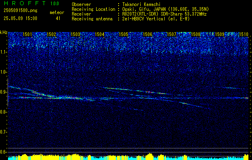The height and width of the screenshot is (160, 252).
Task: Click the Ogaki, Gifu, JAPAN location text
Action: point(165,9)
